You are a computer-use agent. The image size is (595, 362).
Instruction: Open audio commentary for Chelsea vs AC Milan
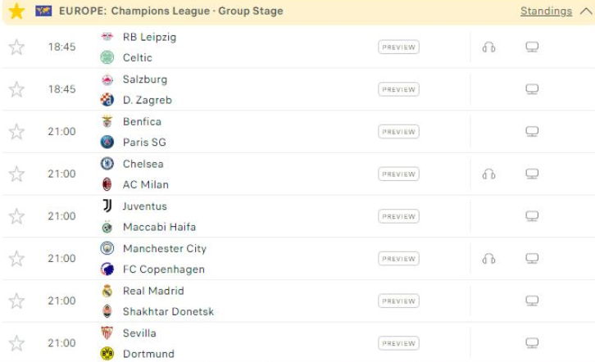[x=488, y=174]
